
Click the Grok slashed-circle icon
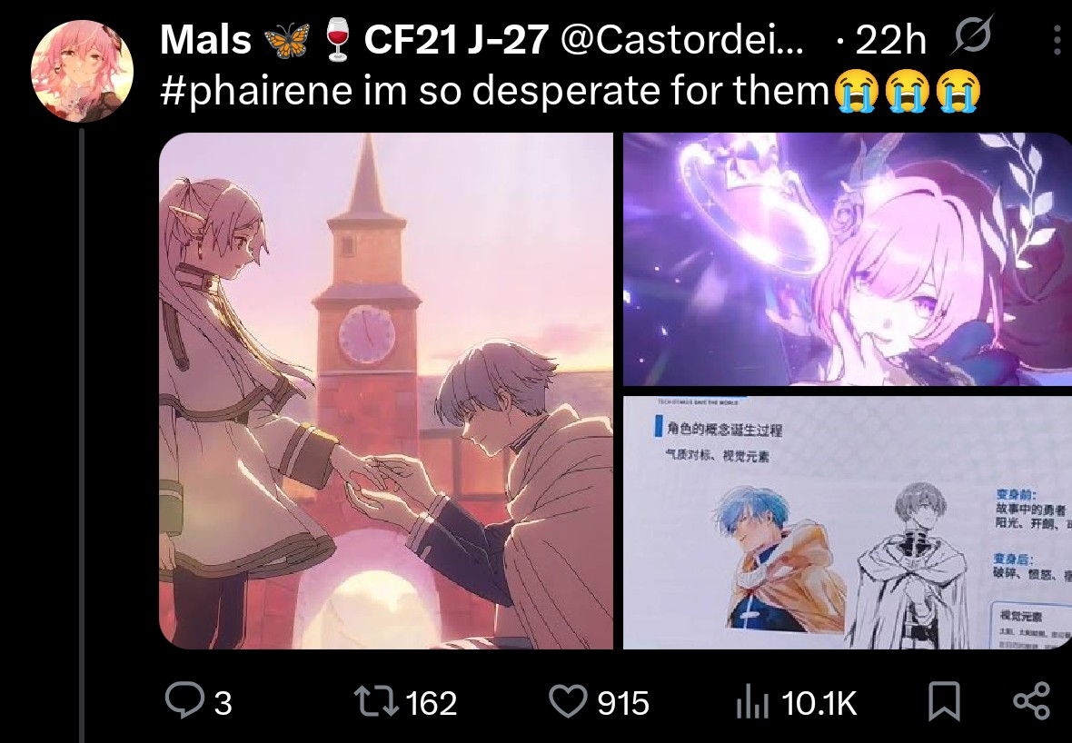pos(971,37)
